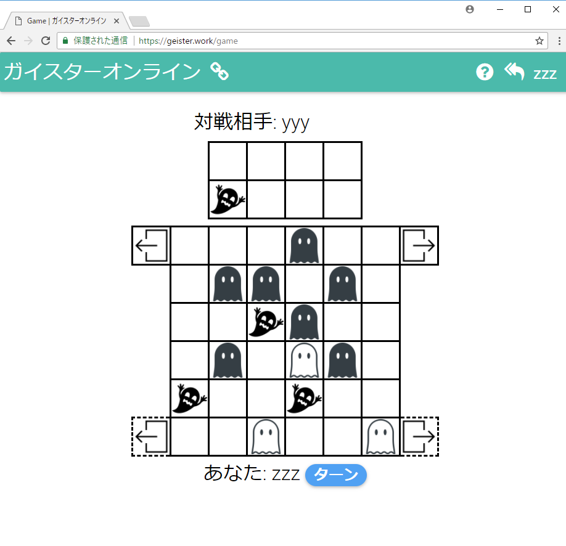Image resolution: width=566 pixels, height=546 pixels.
Task: Select the left white ghost in bottom row
Action: pyautogui.click(x=266, y=437)
